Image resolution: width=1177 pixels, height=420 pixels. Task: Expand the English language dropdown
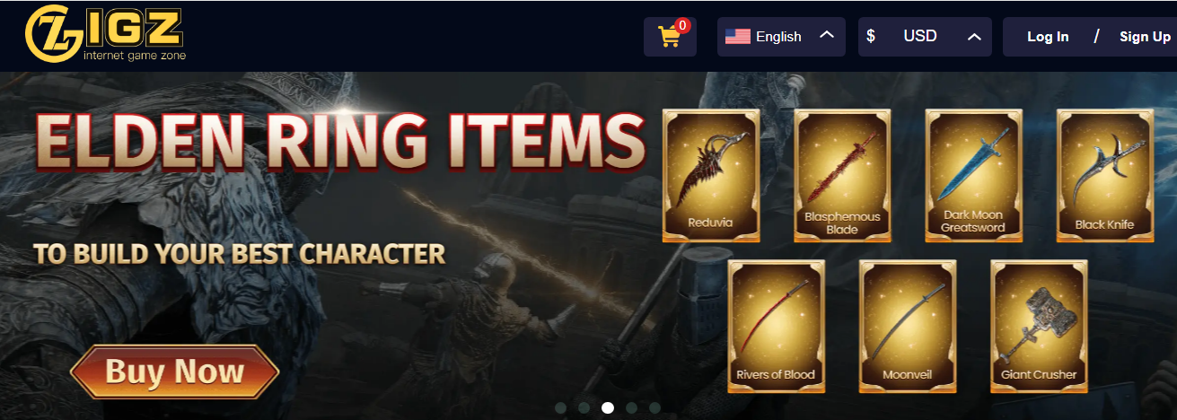[781, 37]
